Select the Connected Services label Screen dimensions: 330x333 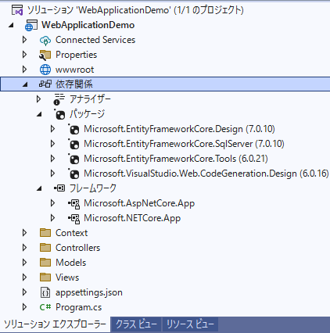[95, 40]
